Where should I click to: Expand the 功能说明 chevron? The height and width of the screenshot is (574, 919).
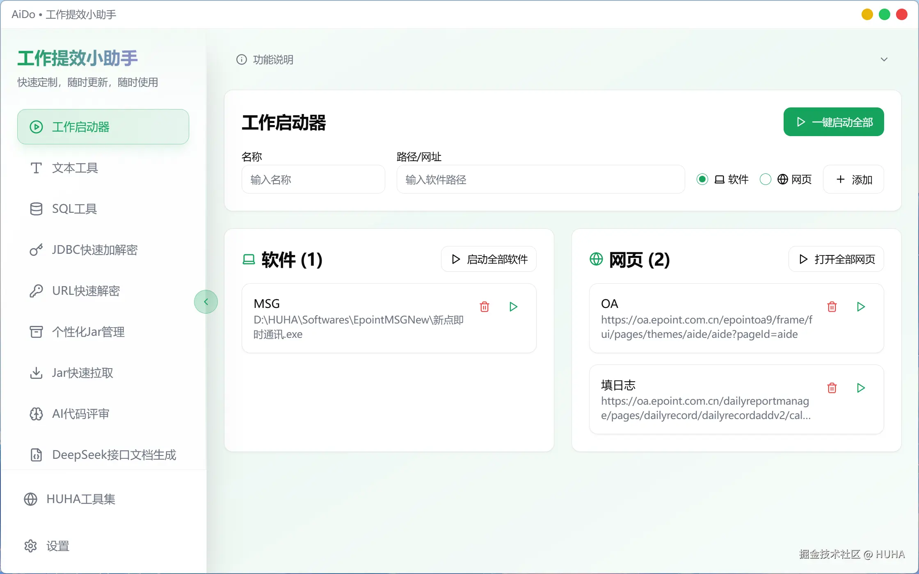pyautogui.click(x=884, y=59)
